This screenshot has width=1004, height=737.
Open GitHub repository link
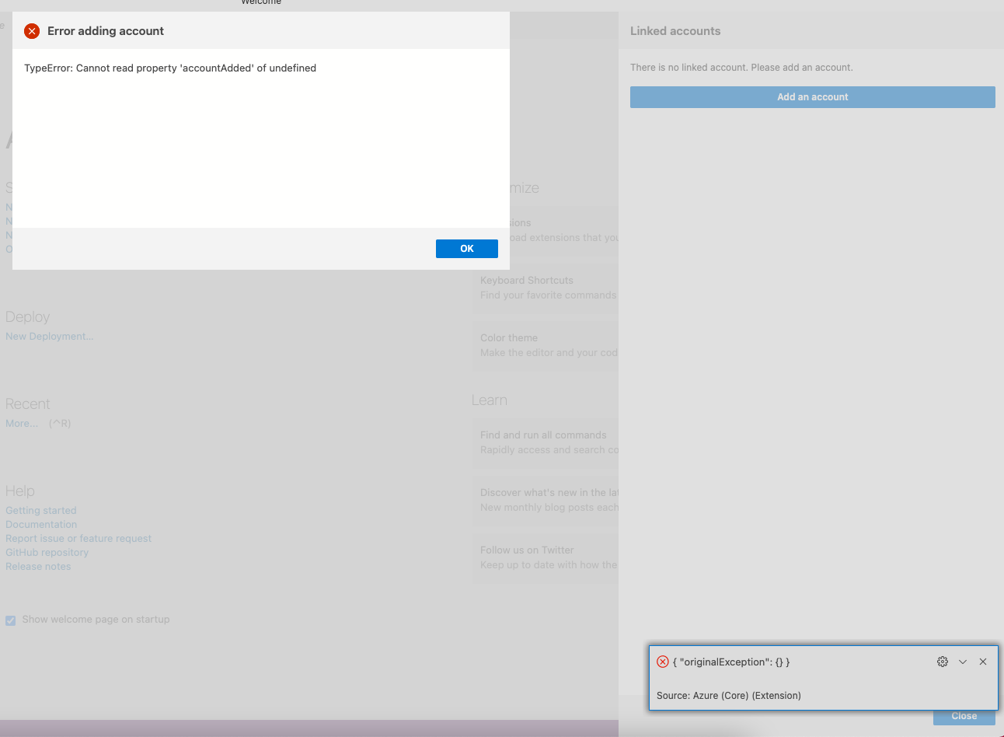tap(47, 553)
